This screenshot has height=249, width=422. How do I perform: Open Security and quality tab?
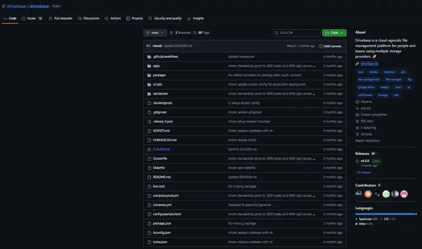[x=165, y=18]
